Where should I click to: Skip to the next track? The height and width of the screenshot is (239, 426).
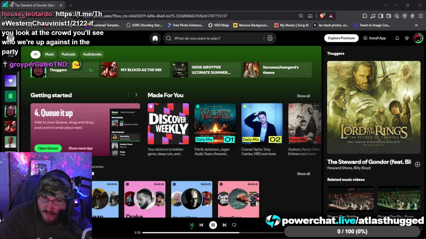point(224,225)
